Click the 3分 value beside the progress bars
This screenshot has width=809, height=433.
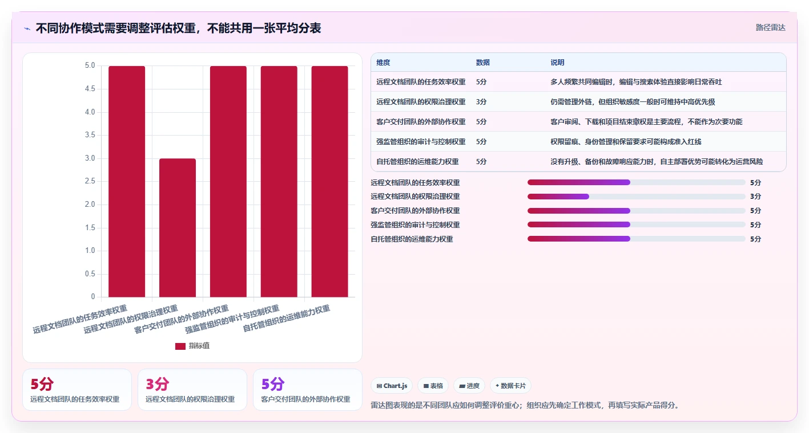755,197
